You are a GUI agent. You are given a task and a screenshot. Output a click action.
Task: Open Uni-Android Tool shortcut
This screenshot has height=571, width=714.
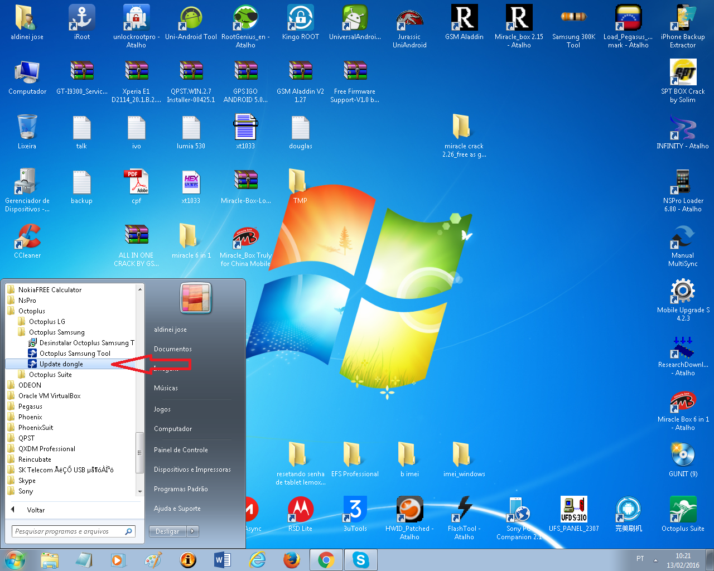[191, 22]
